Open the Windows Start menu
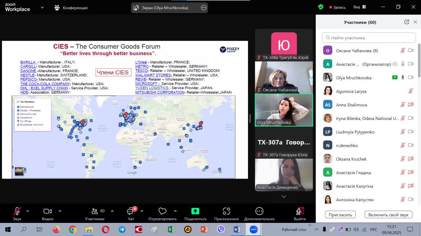421x236 pixels. pos(8,229)
